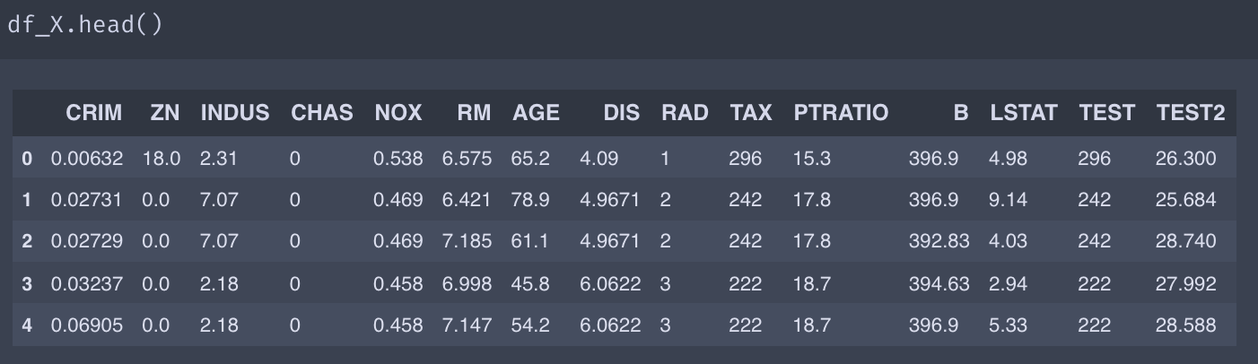
Task: Click the NOX column header
Action: tap(397, 113)
